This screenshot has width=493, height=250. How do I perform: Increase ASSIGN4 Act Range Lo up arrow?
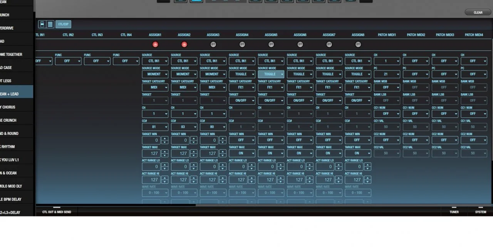pyautogui.click(x=252, y=165)
